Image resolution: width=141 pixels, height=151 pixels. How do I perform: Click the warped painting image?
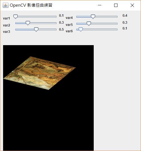pos(39,73)
